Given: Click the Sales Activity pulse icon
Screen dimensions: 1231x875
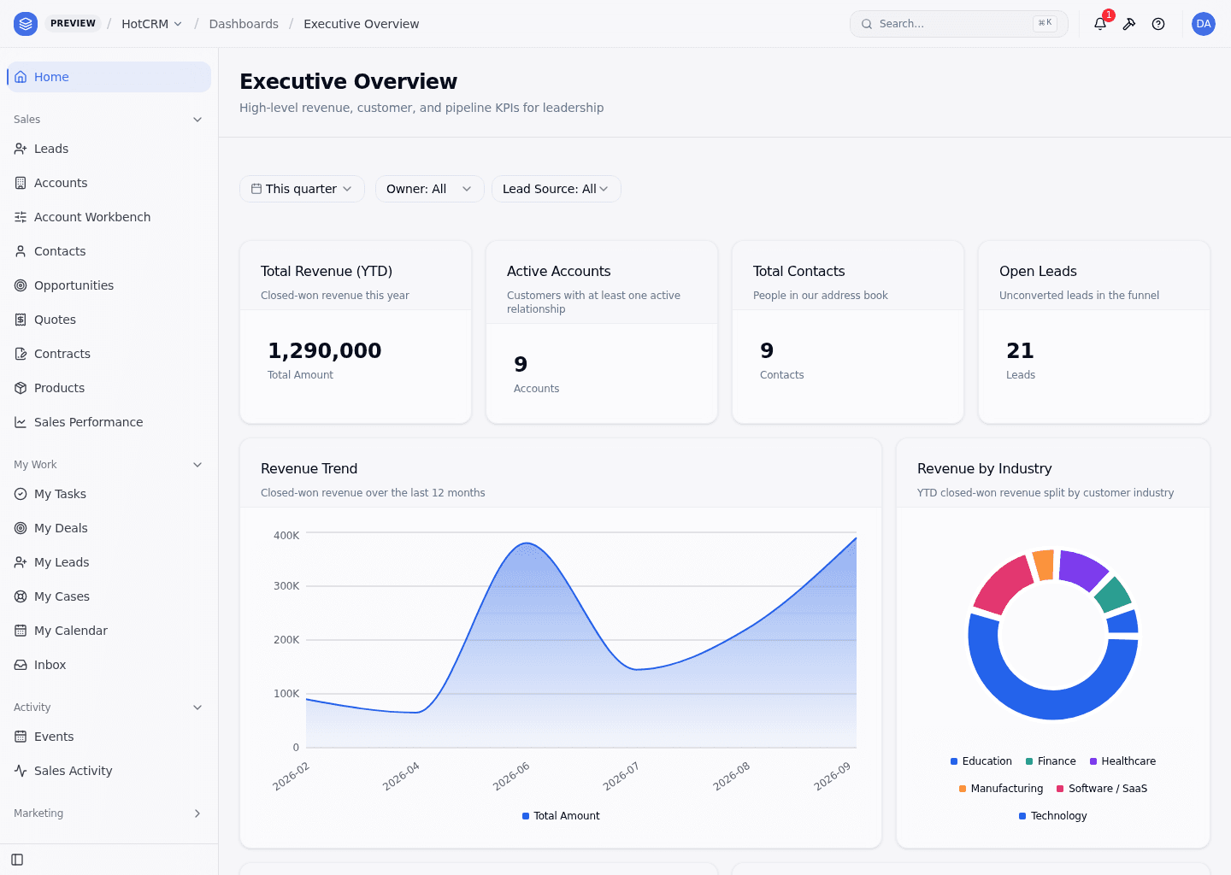Looking at the screenshot, I should click(21, 771).
